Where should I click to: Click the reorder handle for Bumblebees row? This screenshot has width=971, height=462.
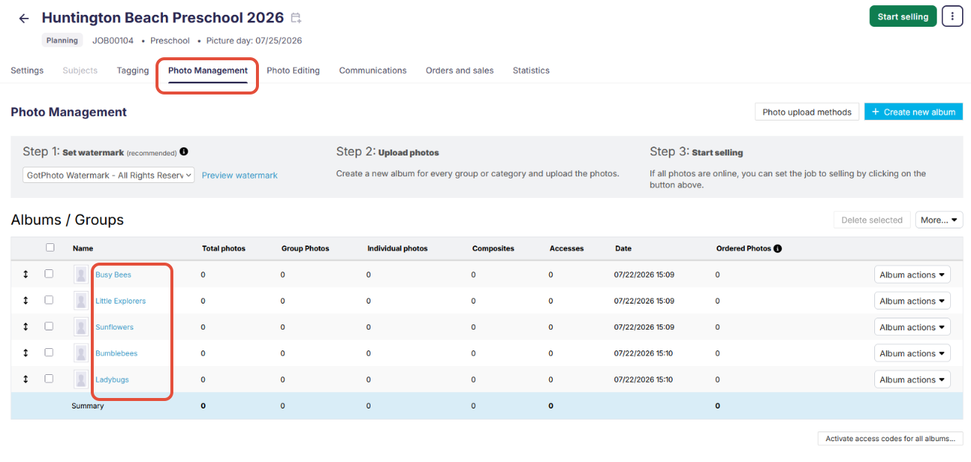(x=25, y=353)
